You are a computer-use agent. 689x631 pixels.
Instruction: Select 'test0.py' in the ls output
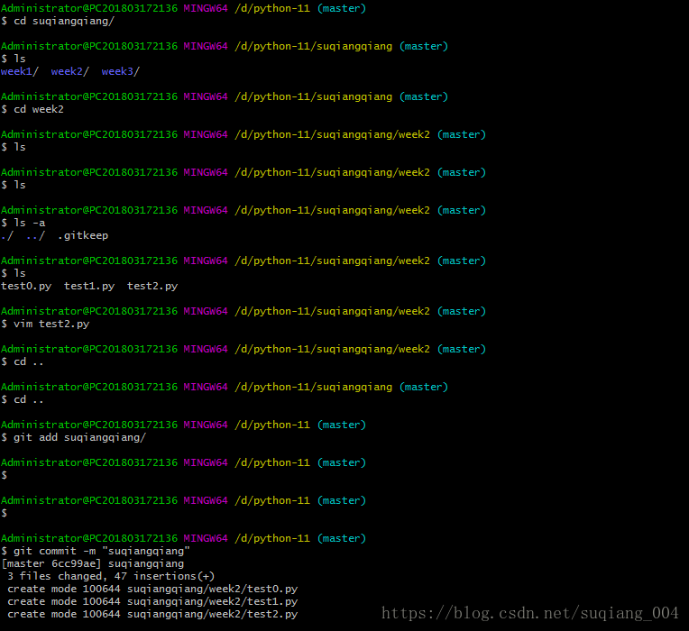coord(26,287)
